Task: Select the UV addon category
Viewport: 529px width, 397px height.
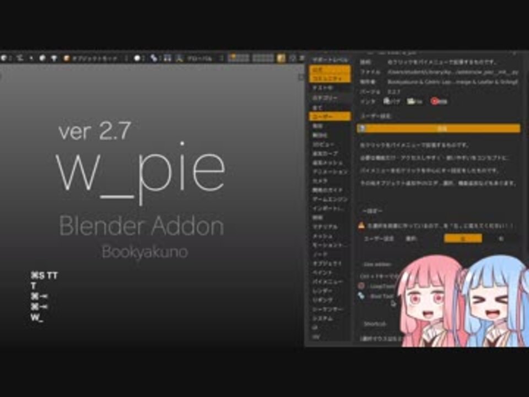Action: [330, 336]
